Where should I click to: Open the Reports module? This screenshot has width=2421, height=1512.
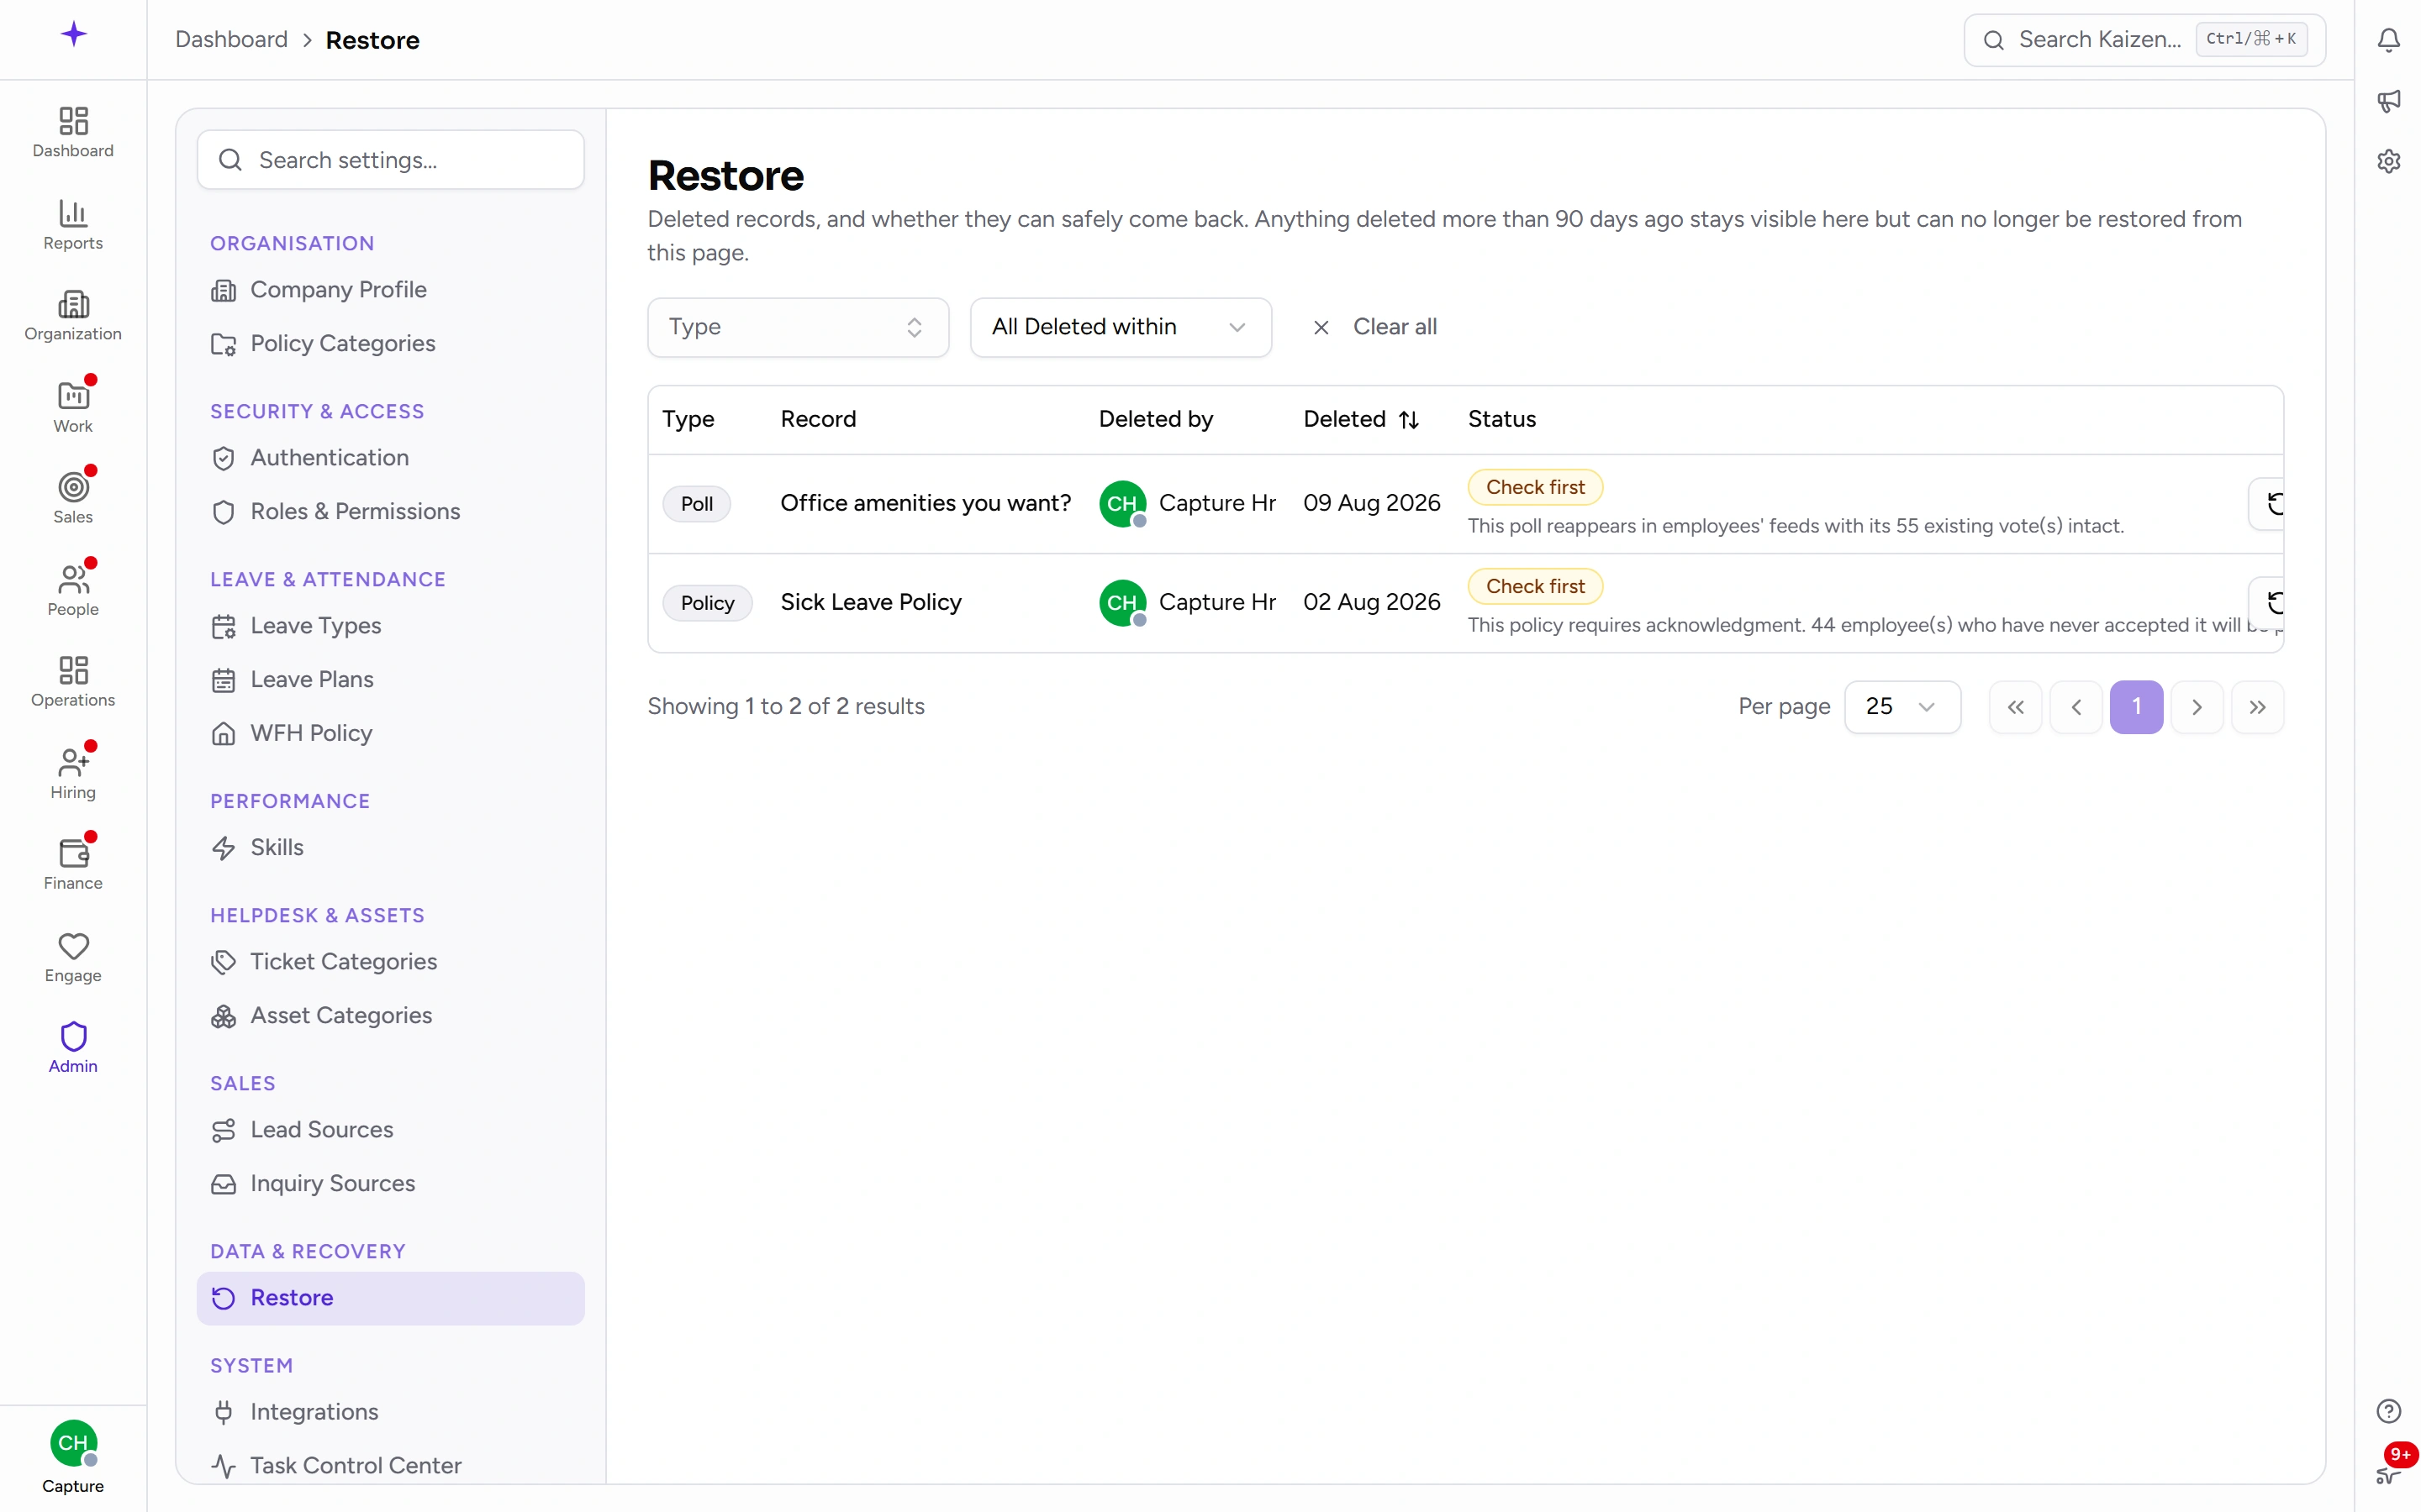(73, 225)
